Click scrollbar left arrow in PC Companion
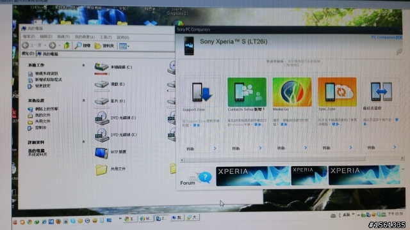Image resolution: width=410 pixels, height=230 pixels. tap(182, 160)
